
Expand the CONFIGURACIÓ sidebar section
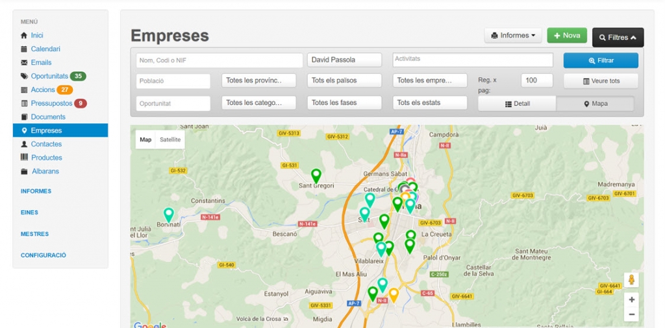(x=44, y=255)
